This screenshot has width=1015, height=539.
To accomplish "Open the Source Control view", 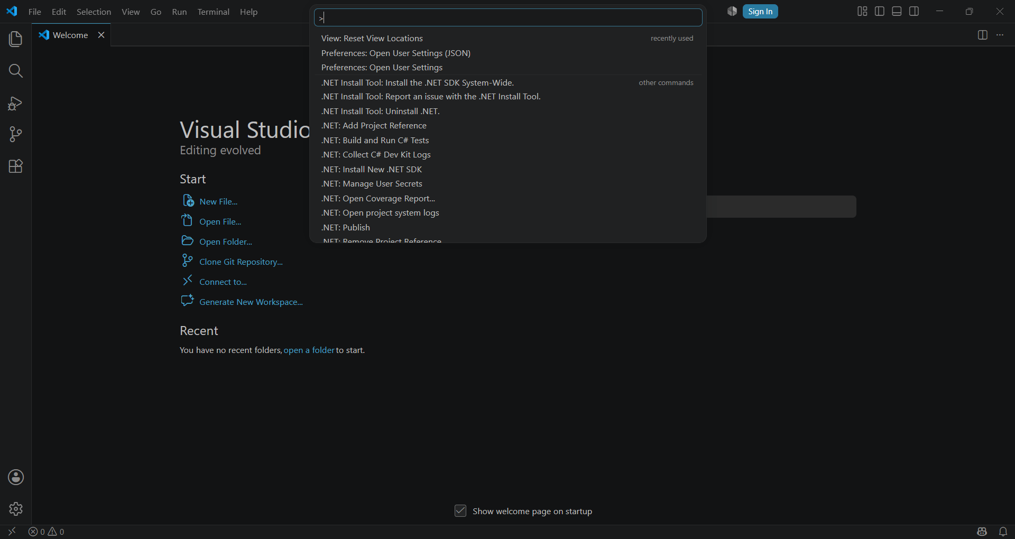I will 16,134.
